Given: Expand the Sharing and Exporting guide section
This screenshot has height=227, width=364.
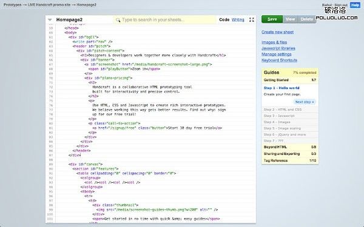Looking at the screenshot, I should coord(290,154).
